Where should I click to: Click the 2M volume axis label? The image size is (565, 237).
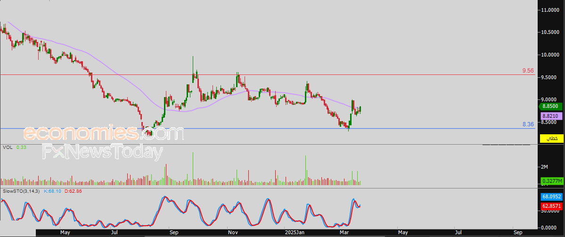click(x=544, y=167)
